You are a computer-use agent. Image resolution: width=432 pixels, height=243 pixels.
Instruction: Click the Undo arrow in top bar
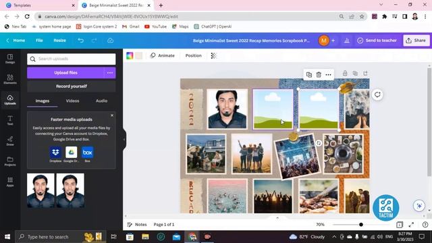tap(81, 40)
